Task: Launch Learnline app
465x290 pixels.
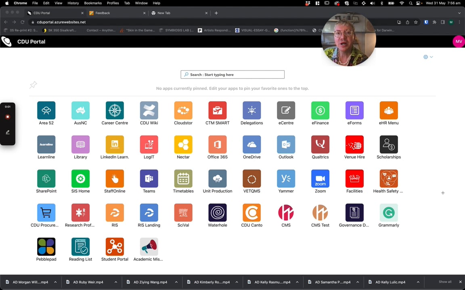Action: click(46, 145)
